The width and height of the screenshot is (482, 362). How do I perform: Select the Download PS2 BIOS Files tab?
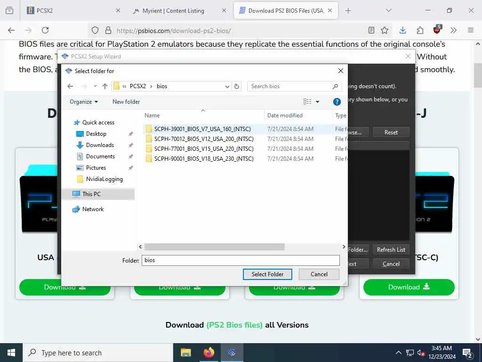tap(286, 11)
